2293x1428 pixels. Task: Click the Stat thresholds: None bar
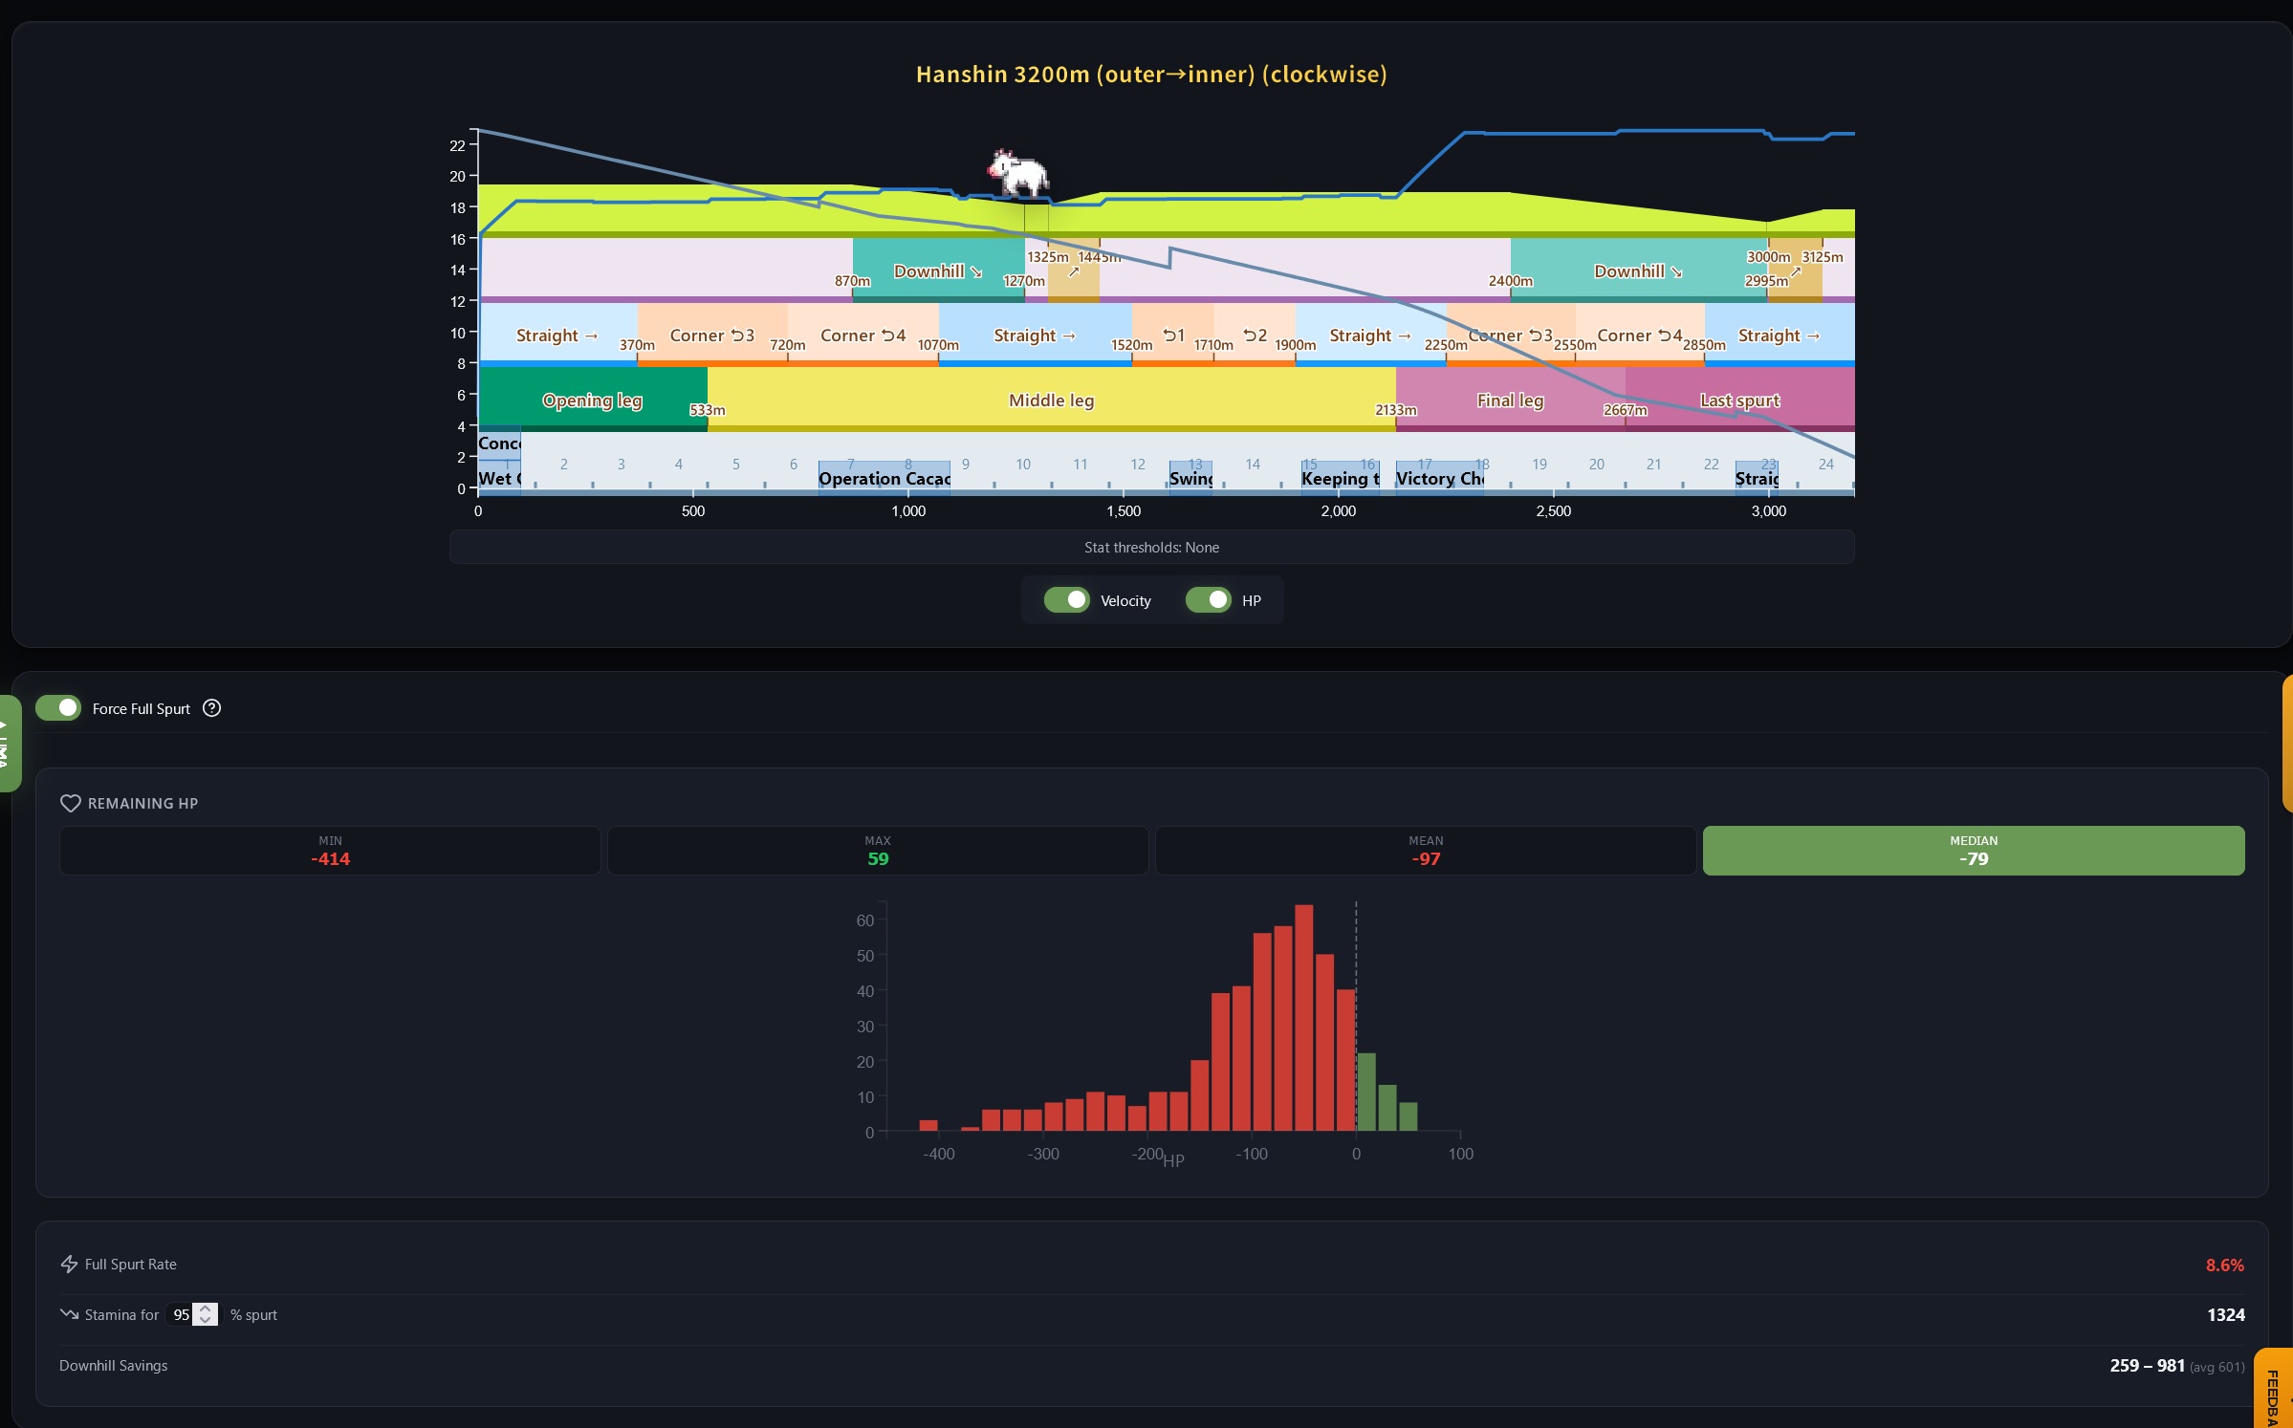coord(1151,547)
